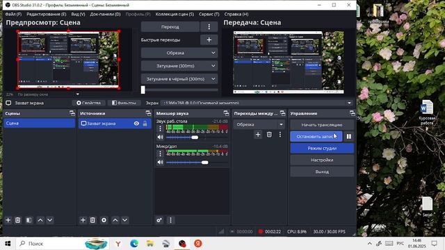The height and width of the screenshot is (250, 445).
Task: Add a new scene with plus icon
Action: pos(8,220)
